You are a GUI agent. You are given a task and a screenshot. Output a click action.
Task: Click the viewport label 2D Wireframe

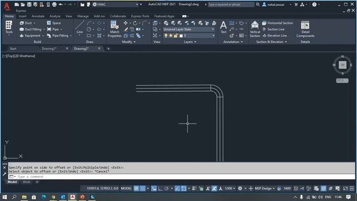[x=25, y=56]
